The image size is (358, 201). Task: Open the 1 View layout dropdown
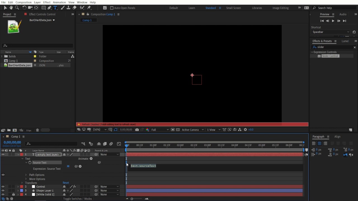click(x=214, y=130)
